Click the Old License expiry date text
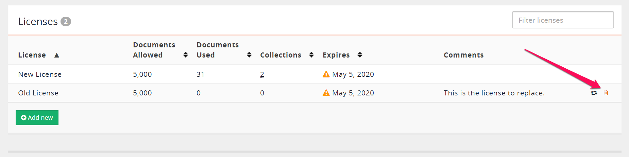 coord(353,93)
